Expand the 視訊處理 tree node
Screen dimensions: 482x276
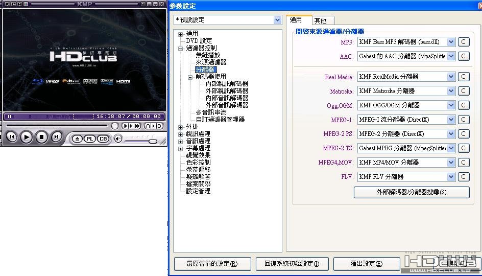pos(180,134)
